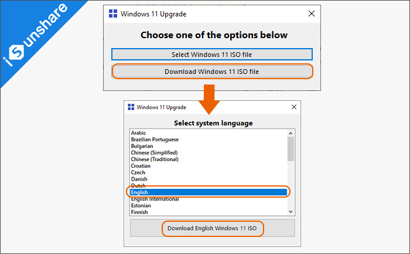The image size is (410, 254).
Task: Select the highlighted English language entry
Action: tap(209, 192)
